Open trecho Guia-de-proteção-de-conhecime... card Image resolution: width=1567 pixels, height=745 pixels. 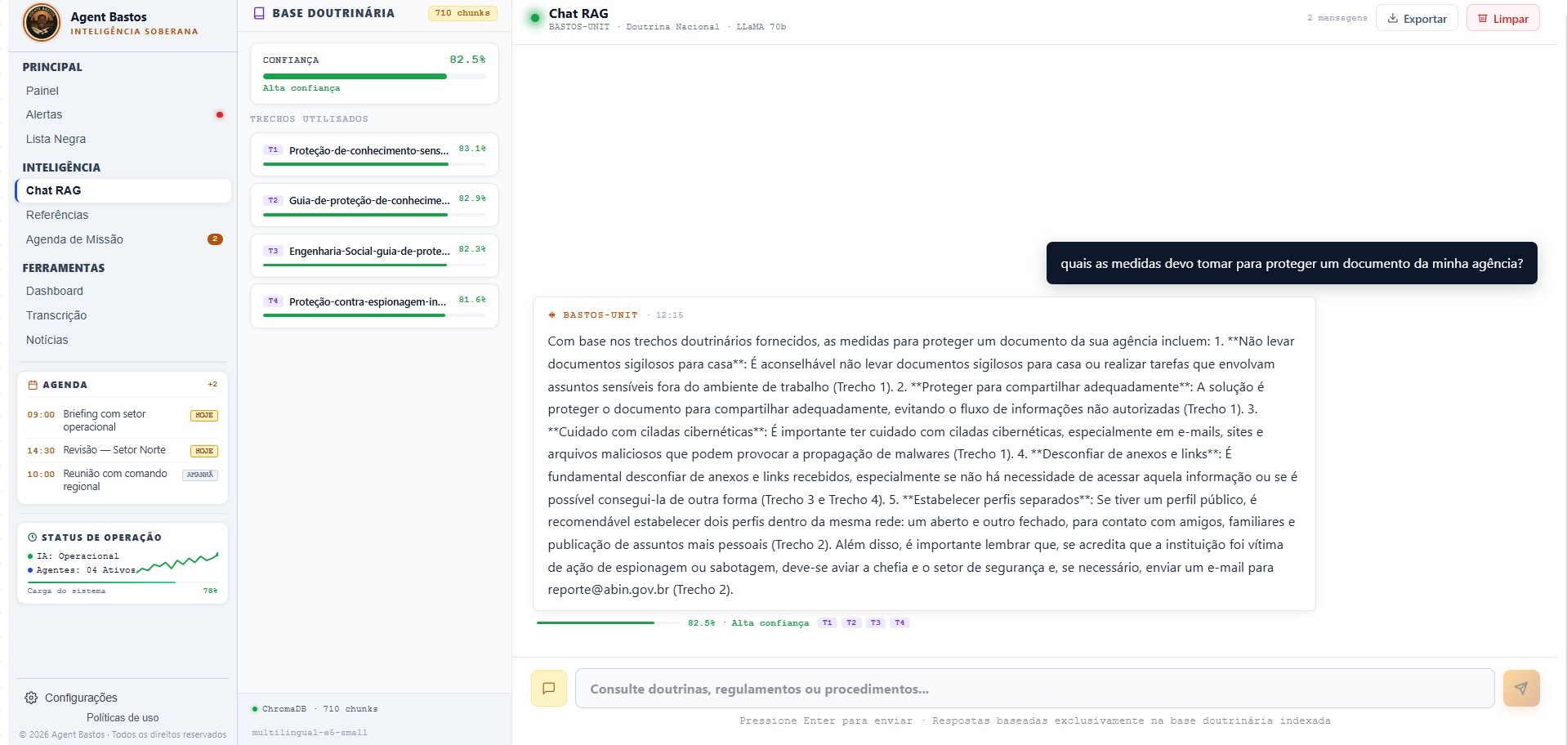click(x=374, y=205)
